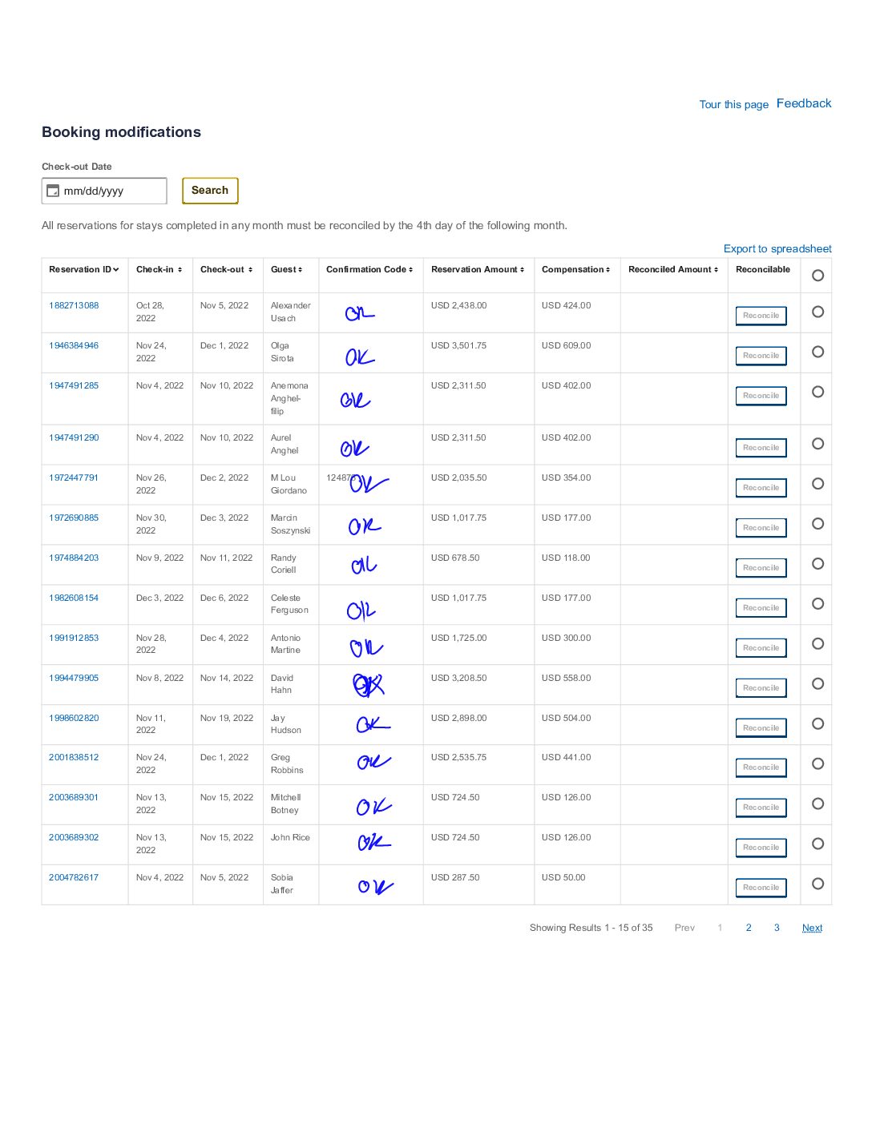Go to results page 3
The image size is (872, 1128).
tap(777, 928)
